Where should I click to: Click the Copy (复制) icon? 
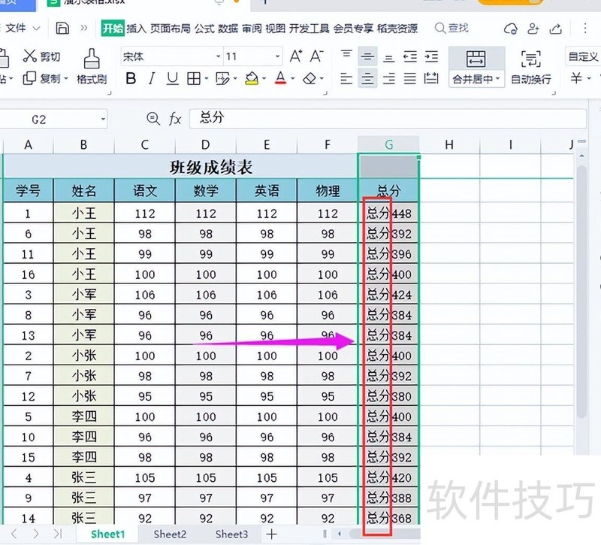click(x=29, y=79)
